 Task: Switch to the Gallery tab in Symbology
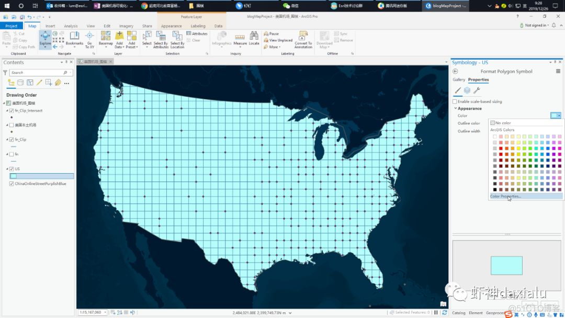459,79
